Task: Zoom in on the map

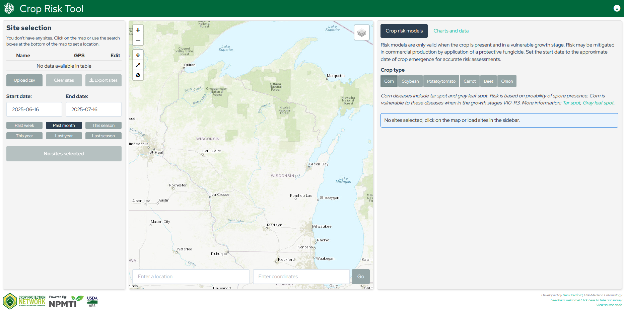Action: (x=138, y=30)
